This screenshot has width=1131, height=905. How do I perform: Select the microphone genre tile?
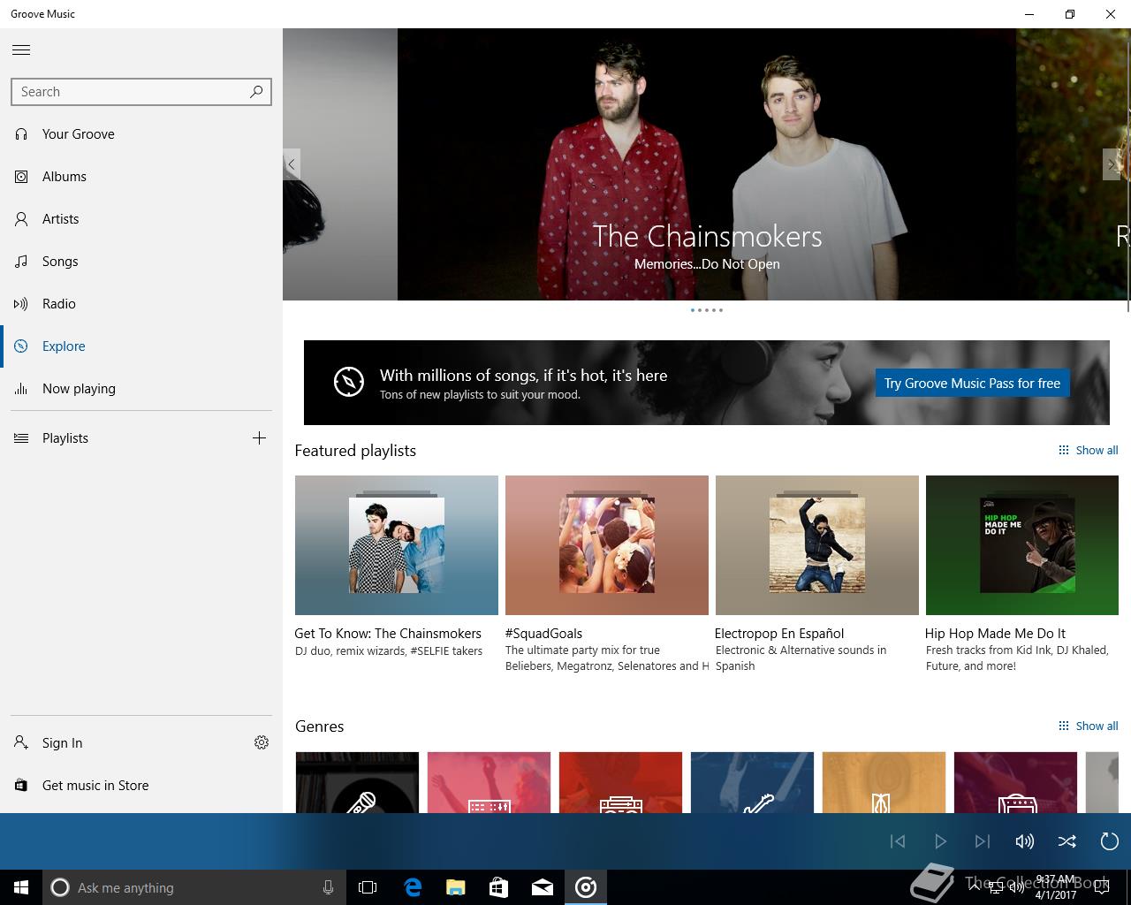[357, 782]
